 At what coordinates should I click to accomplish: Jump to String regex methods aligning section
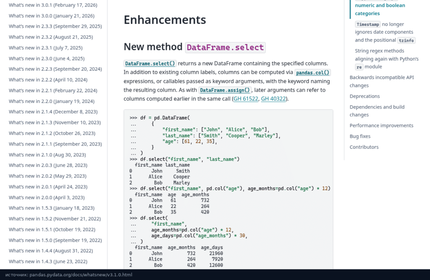click(387, 59)
